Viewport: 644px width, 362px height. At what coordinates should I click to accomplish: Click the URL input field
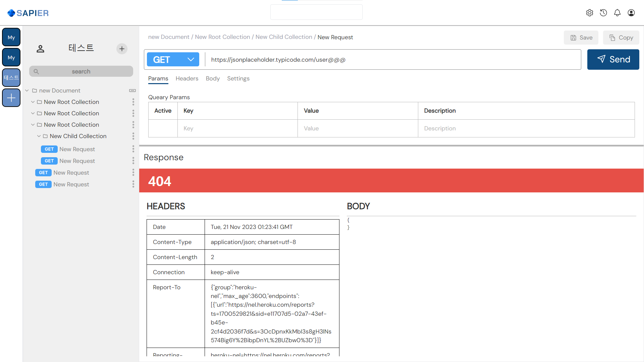[x=392, y=60]
